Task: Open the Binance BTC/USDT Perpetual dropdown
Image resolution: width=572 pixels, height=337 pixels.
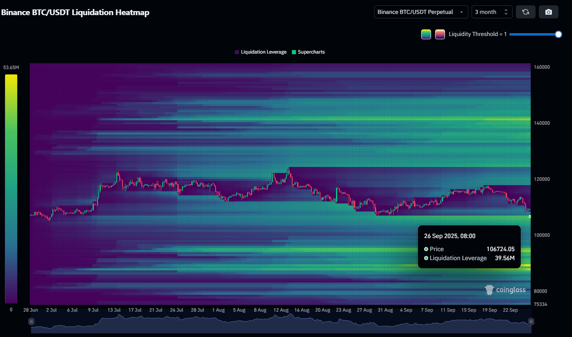Action: (x=421, y=12)
